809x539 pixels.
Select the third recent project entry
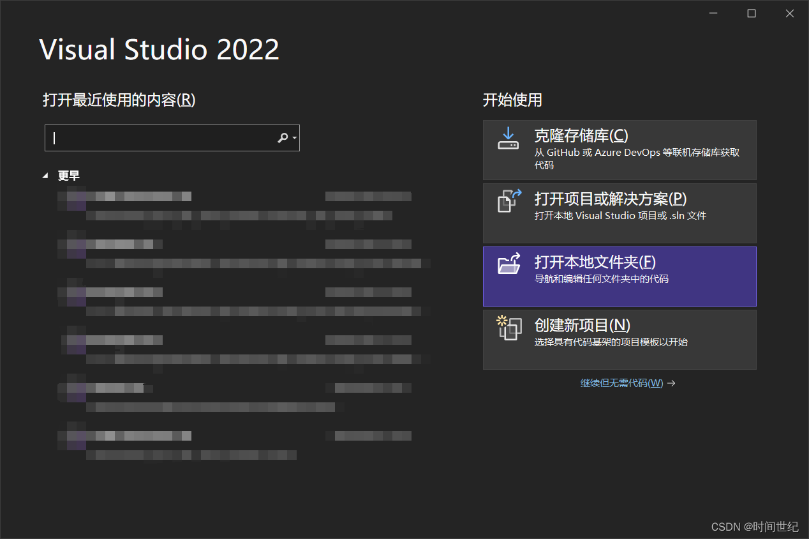tap(115, 292)
